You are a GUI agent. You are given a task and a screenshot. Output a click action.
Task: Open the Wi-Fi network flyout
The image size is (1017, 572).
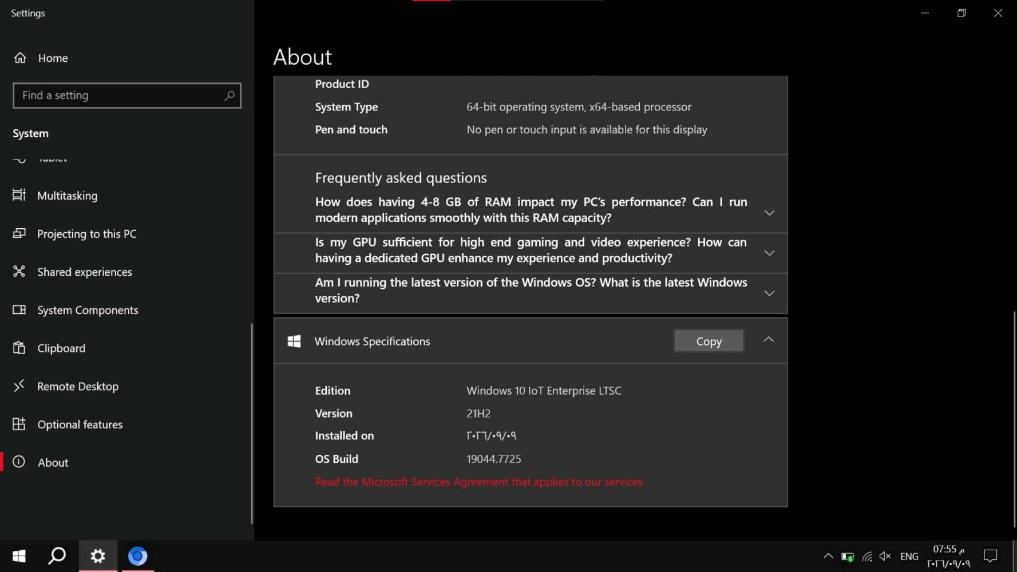(867, 557)
